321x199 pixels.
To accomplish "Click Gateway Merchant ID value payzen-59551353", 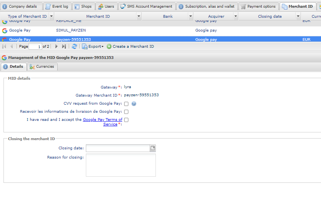I will coord(141,95).
